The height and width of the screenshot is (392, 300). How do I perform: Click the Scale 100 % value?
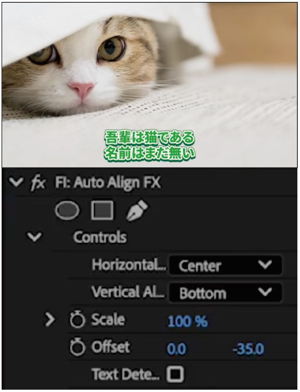point(188,321)
